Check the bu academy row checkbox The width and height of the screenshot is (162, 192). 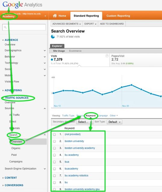55,155
